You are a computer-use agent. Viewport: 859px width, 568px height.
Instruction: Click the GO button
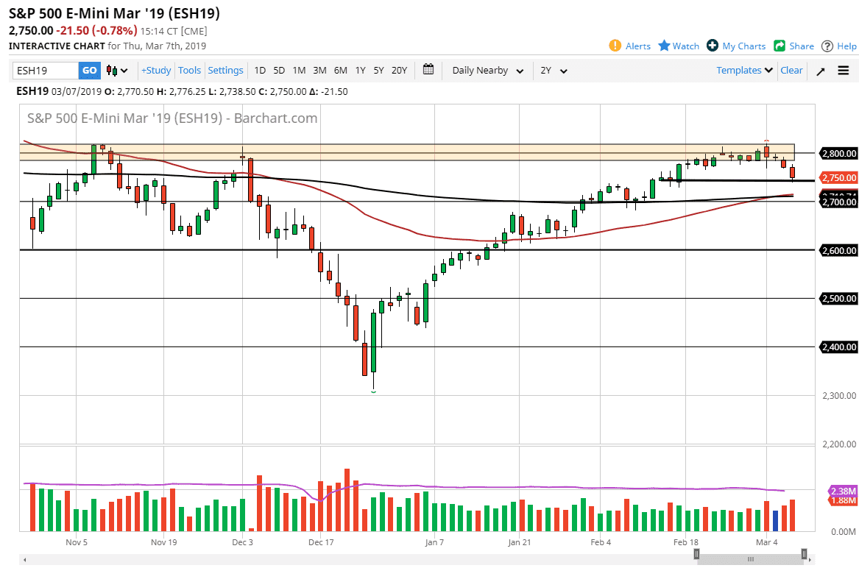click(x=88, y=70)
